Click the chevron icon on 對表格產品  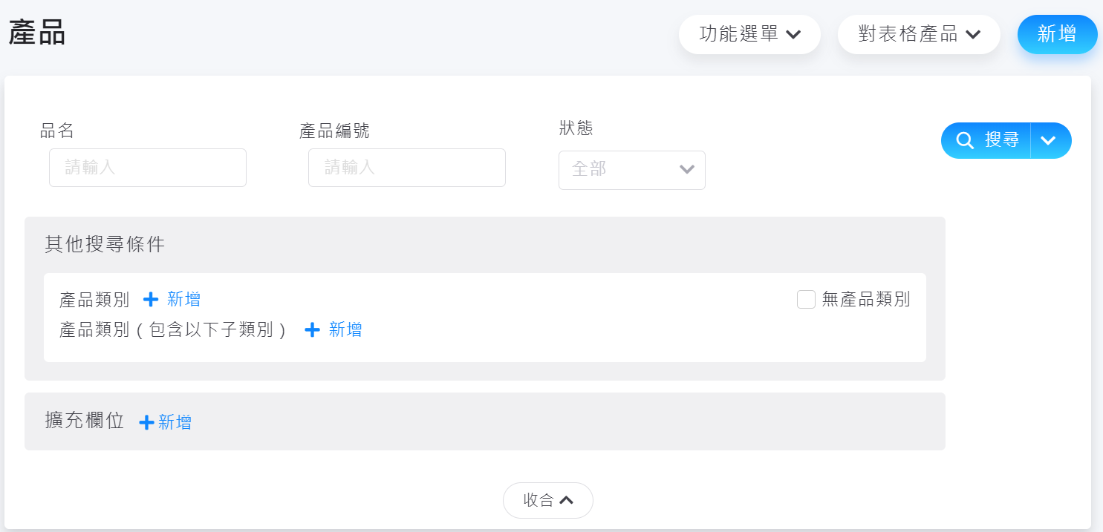(x=973, y=35)
